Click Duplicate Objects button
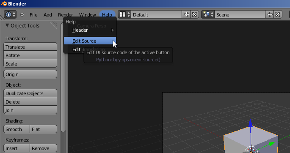The height and width of the screenshot is (153, 290). point(30,93)
